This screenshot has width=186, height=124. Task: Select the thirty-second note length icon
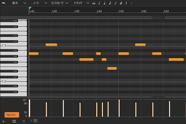121,3
